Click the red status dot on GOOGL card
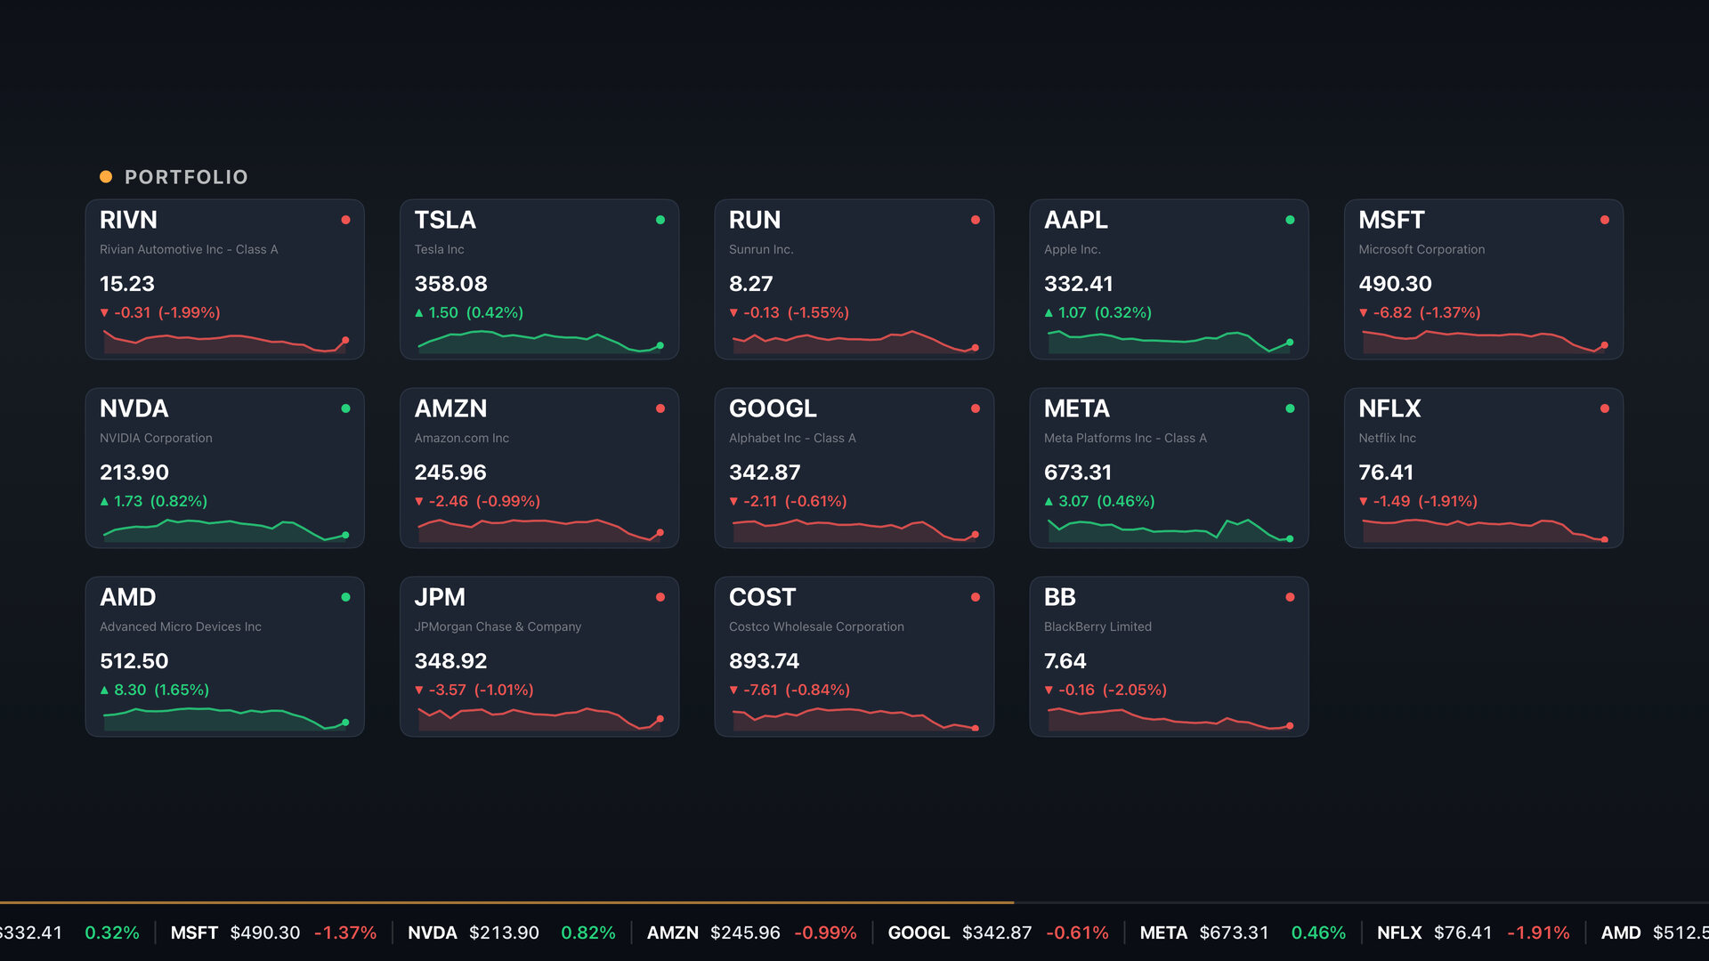Image resolution: width=1709 pixels, height=961 pixels. (x=976, y=408)
